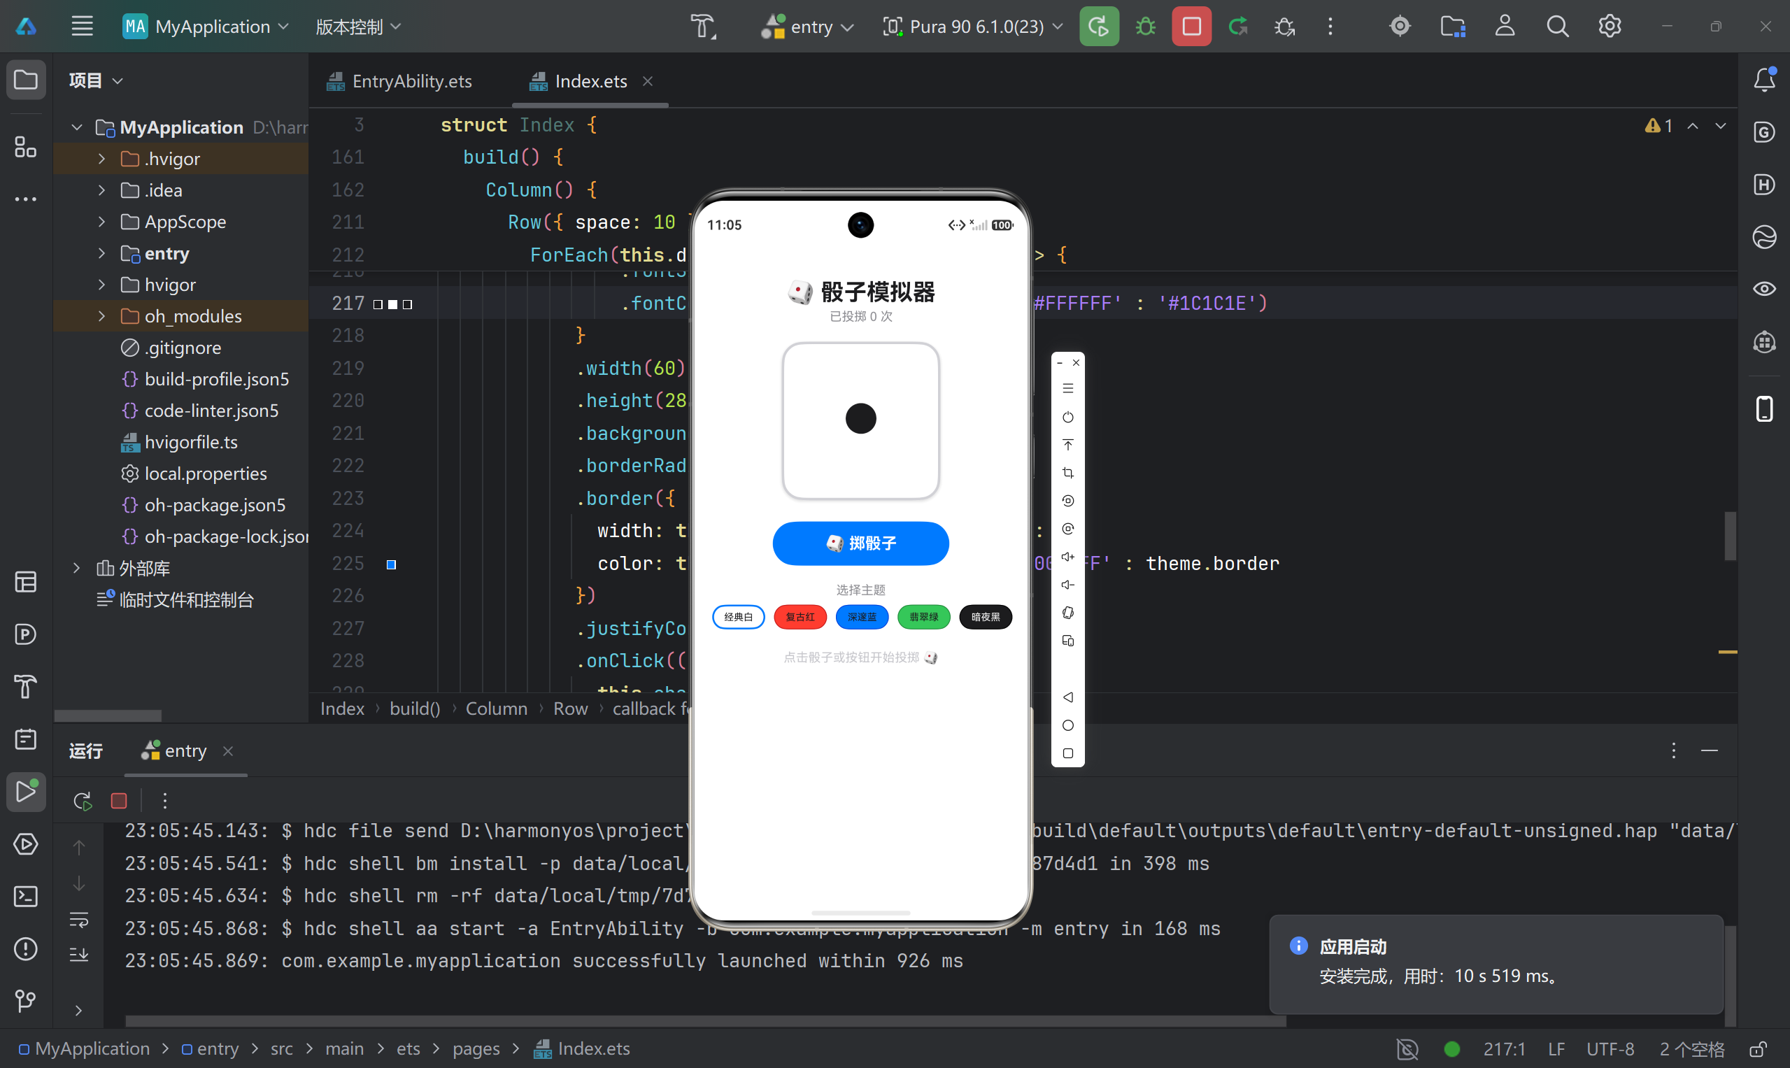Start debugging with the green bug icon

tap(1145, 27)
